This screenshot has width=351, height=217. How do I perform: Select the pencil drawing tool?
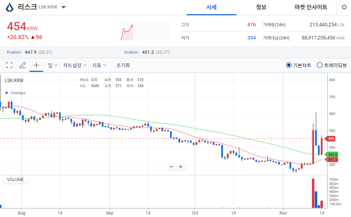point(22,65)
